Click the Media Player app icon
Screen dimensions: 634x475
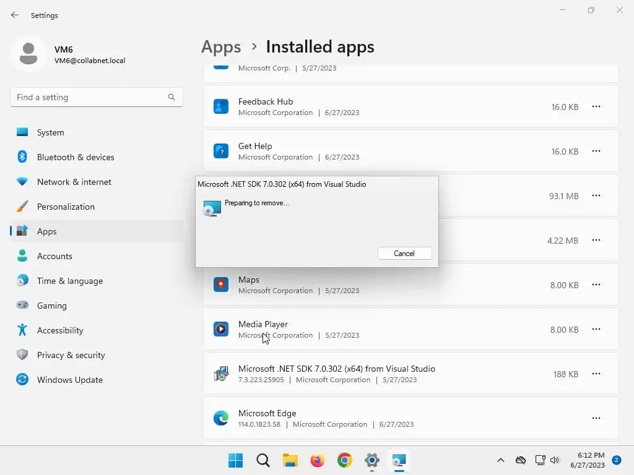tap(221, 329)
